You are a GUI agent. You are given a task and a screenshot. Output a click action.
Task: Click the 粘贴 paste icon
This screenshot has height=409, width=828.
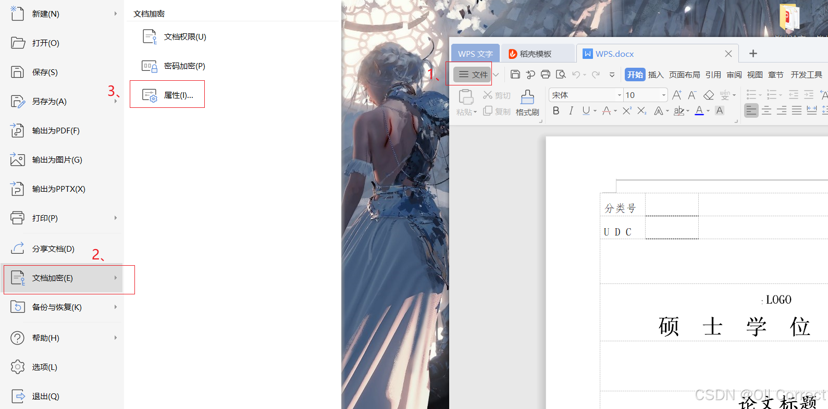click(x=466, y=97)
